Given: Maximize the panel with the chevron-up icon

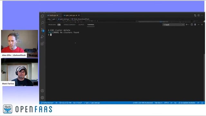Looking at the screenshot, I should (199, 24).
